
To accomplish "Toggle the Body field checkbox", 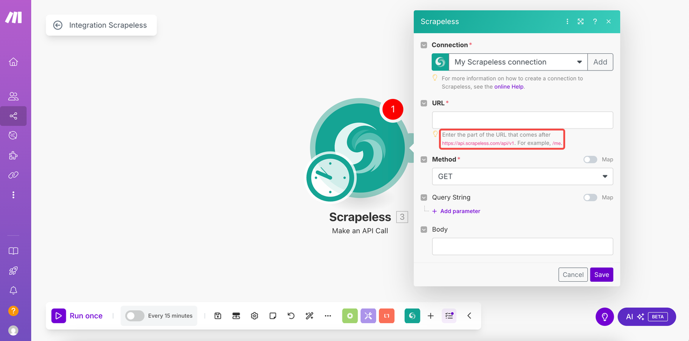I will click(424, 230).
